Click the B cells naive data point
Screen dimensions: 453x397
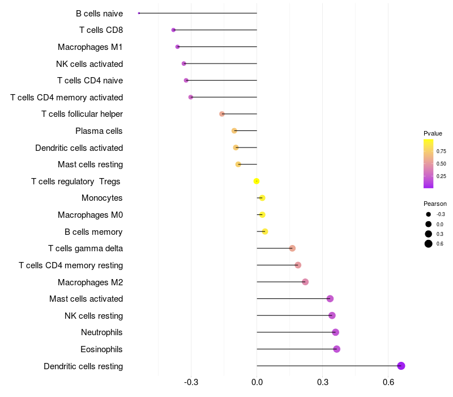[x=139, y=13]
